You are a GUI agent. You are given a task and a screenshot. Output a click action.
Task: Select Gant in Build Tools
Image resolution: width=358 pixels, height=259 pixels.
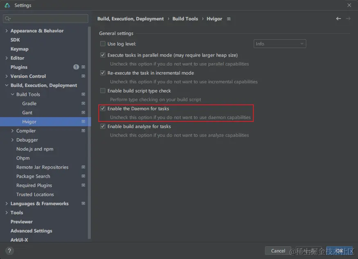27,113
